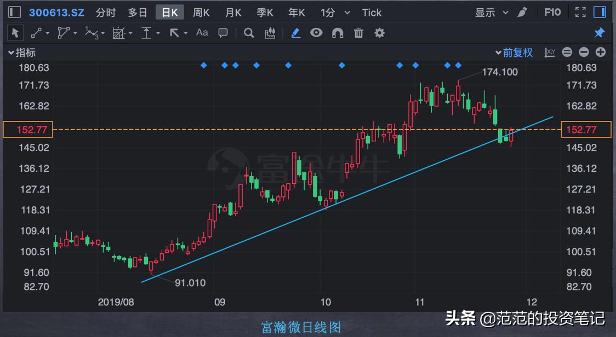616x337 pixels.
Task: Open the comment bubble annotation tool
Action: (224, 33)
